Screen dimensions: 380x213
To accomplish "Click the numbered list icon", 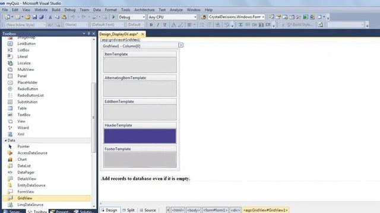I will 209,25.
